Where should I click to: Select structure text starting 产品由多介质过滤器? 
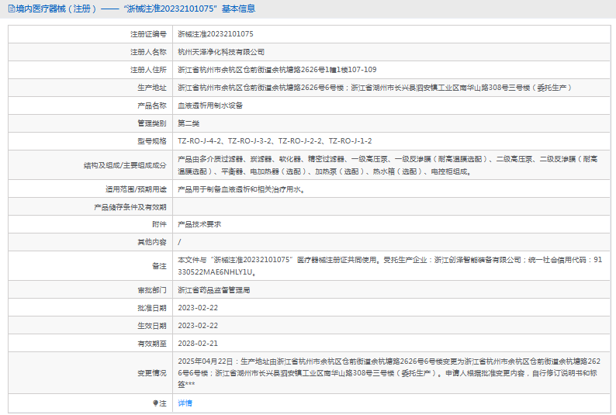387,165
